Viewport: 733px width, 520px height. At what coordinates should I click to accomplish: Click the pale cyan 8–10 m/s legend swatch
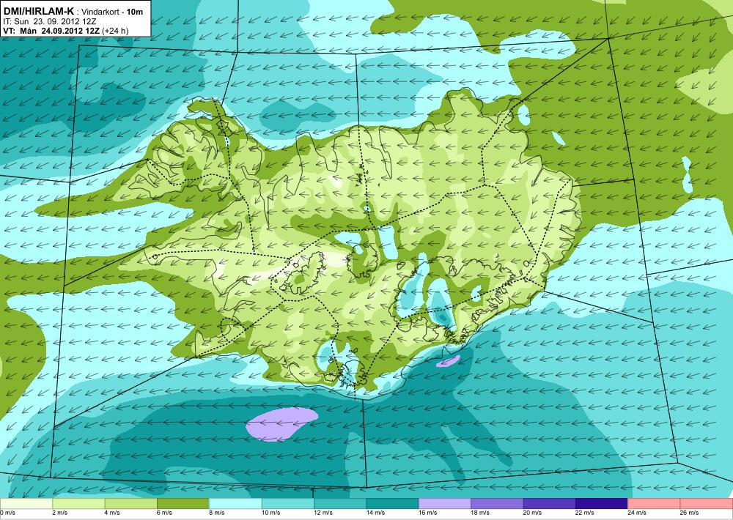tap(235, 504)
